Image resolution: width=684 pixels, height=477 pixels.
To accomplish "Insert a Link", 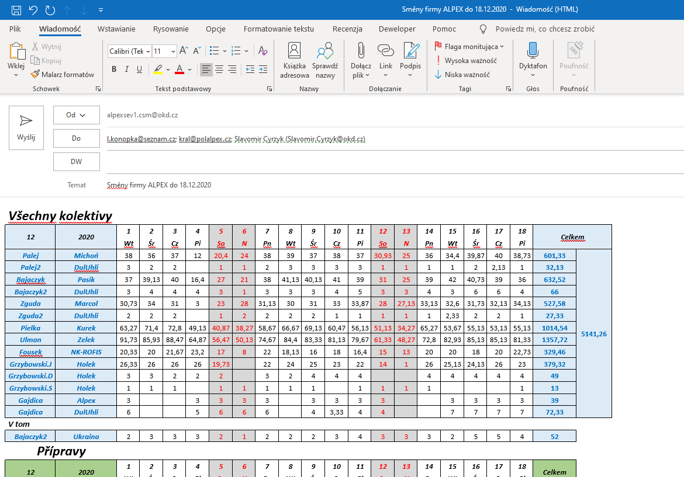I will 386,61.
